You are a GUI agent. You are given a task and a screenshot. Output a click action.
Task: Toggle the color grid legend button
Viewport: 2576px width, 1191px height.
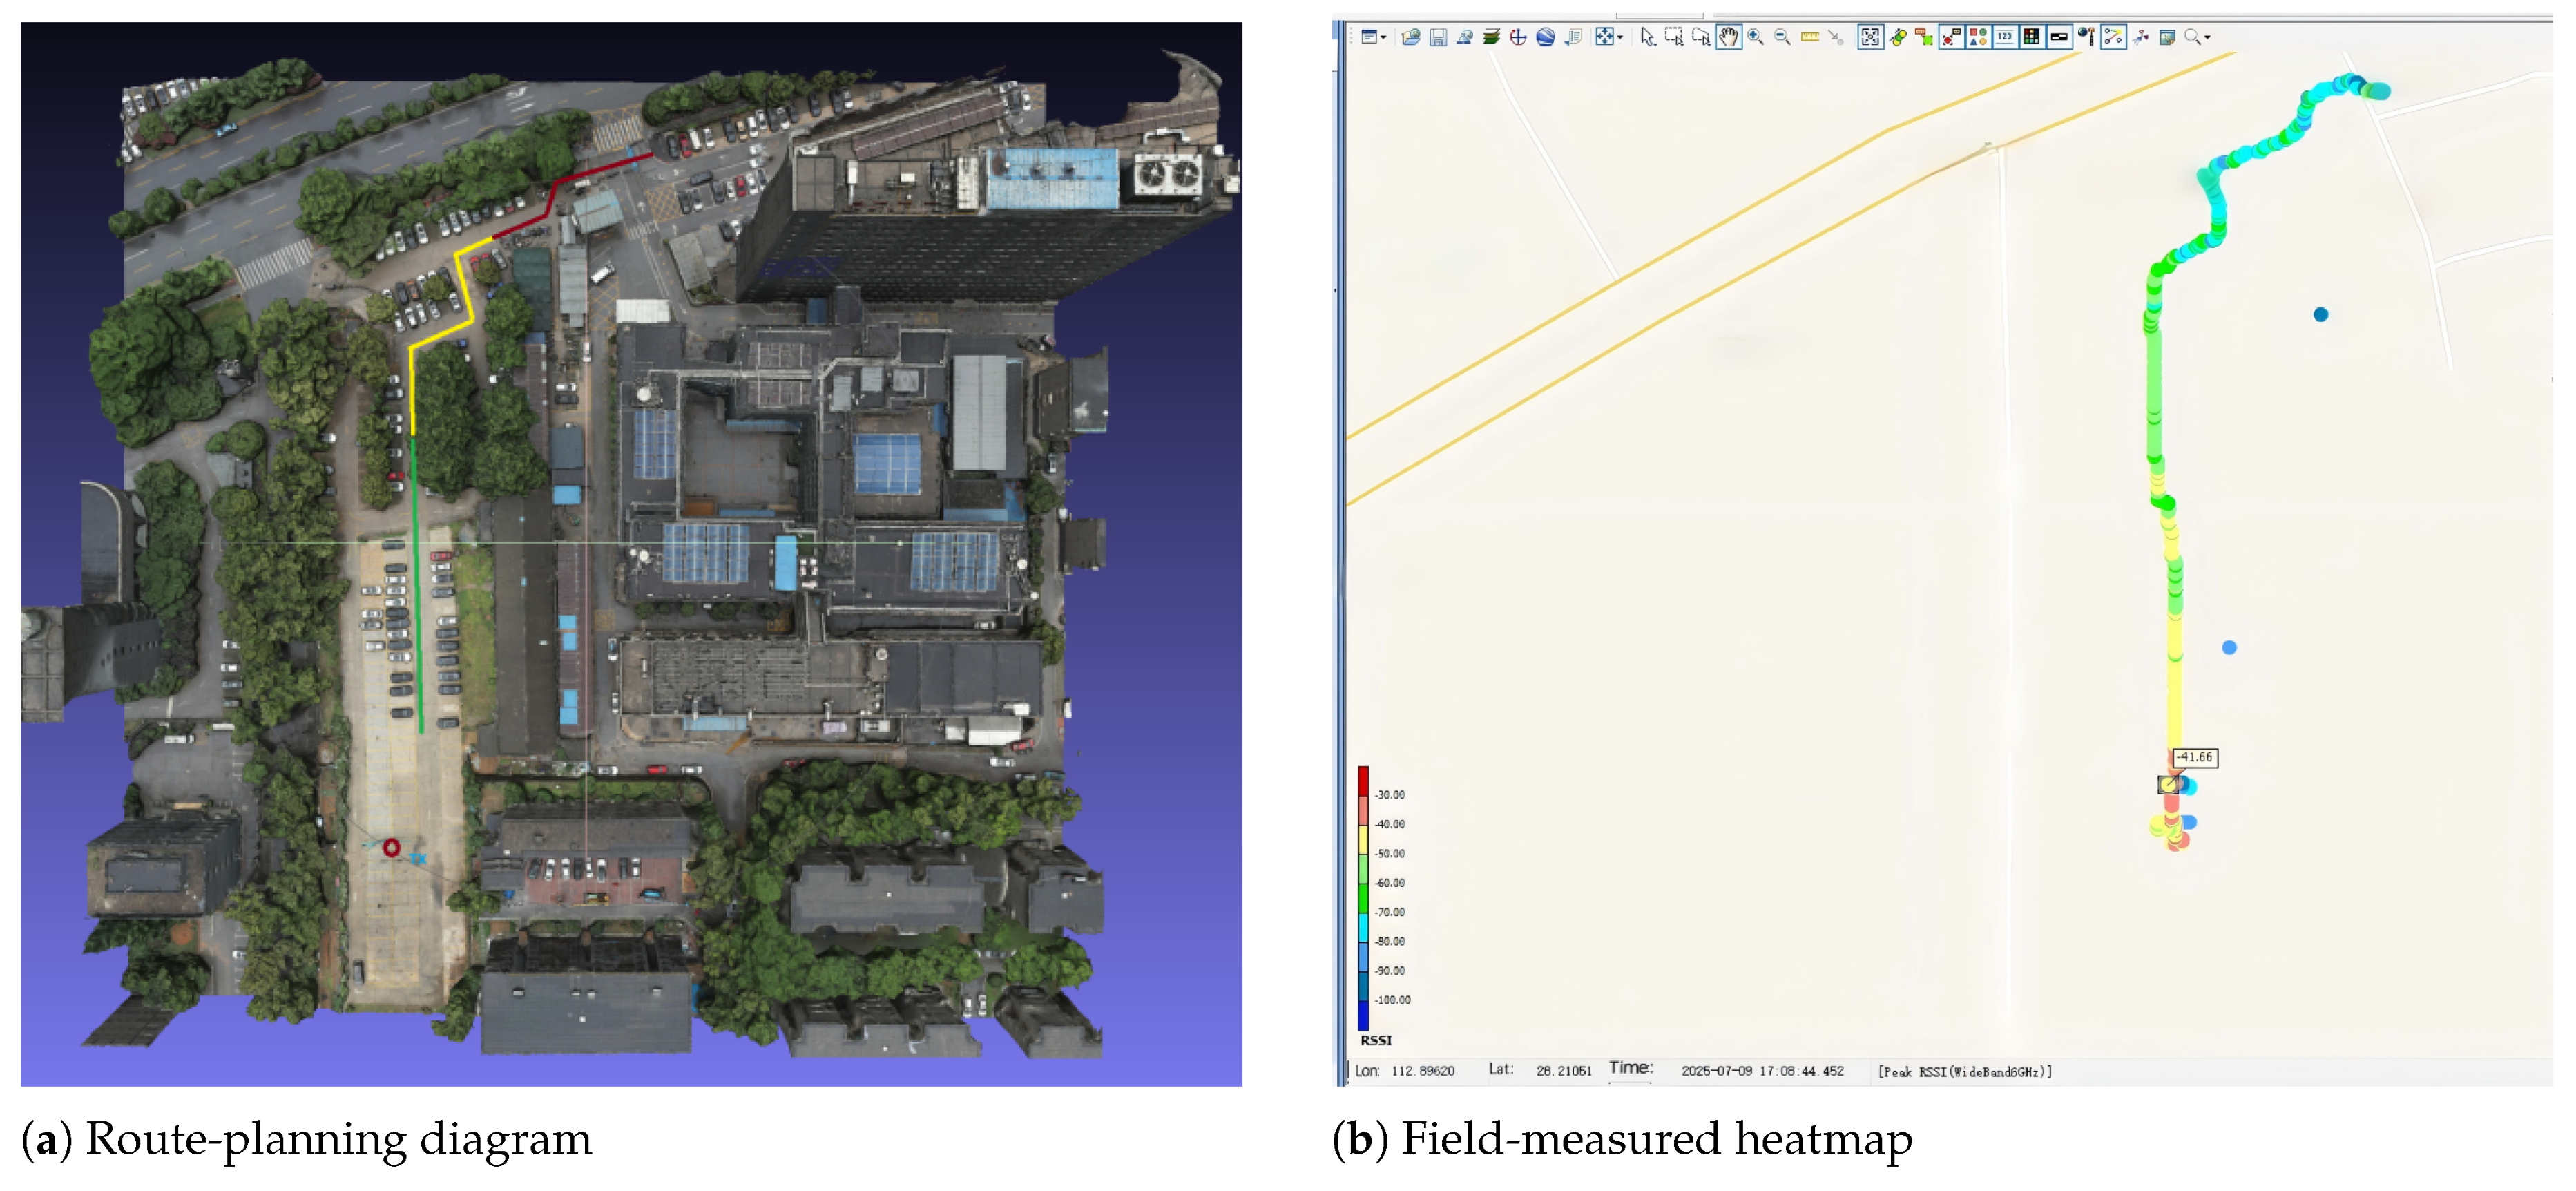click(2031, 38)
